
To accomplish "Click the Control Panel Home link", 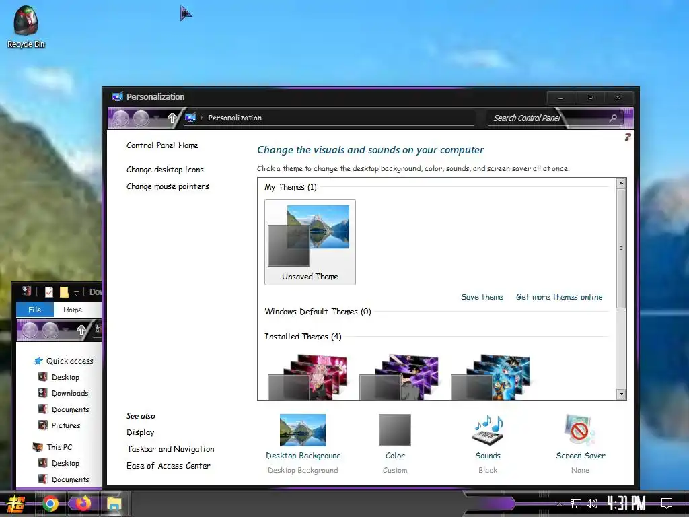I will click(x=162, y=145).
